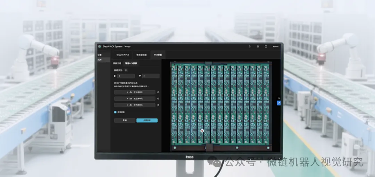Toggle the 预览拼板 checkbox
Screen dimensions: 375x177
(x=116, y=112)
